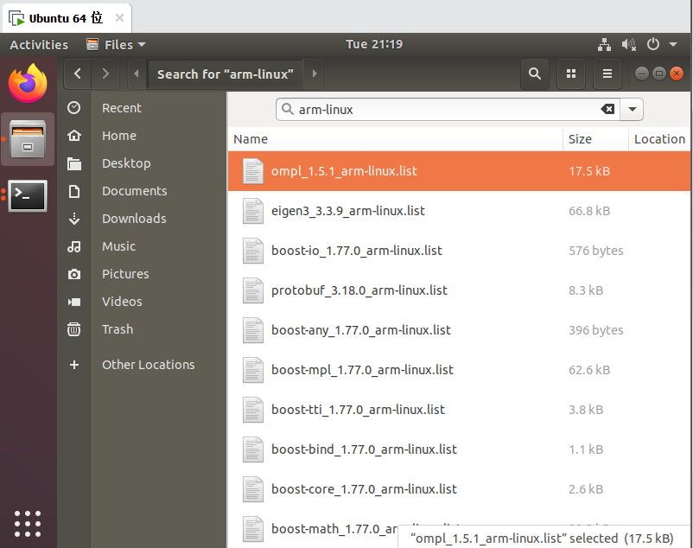The width and height of the screenshot is (693, 548).
Task: Expand the path with the forward chevron
Action: [313, 74]
